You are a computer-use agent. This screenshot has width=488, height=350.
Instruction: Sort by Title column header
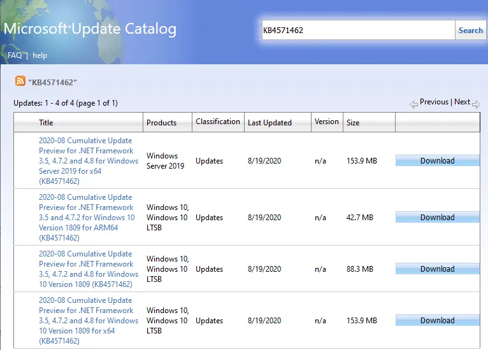[x=46, y=122]
